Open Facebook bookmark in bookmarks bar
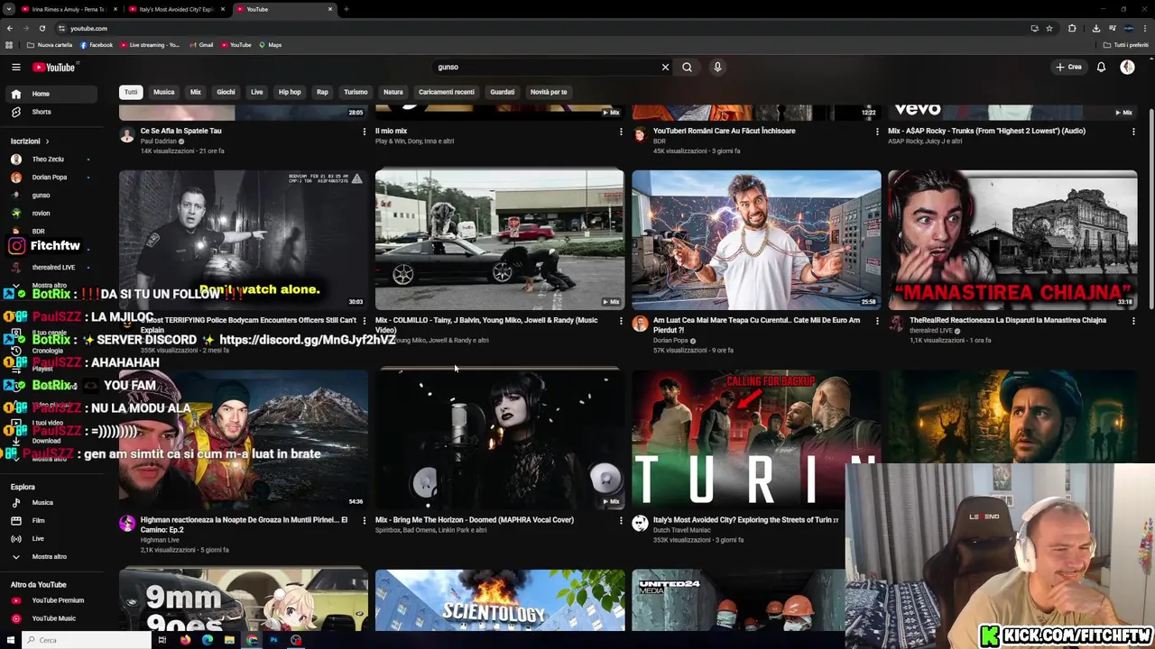Viewport: 1155px width, 649px height. pyautogui.click(x=97, y=45)
